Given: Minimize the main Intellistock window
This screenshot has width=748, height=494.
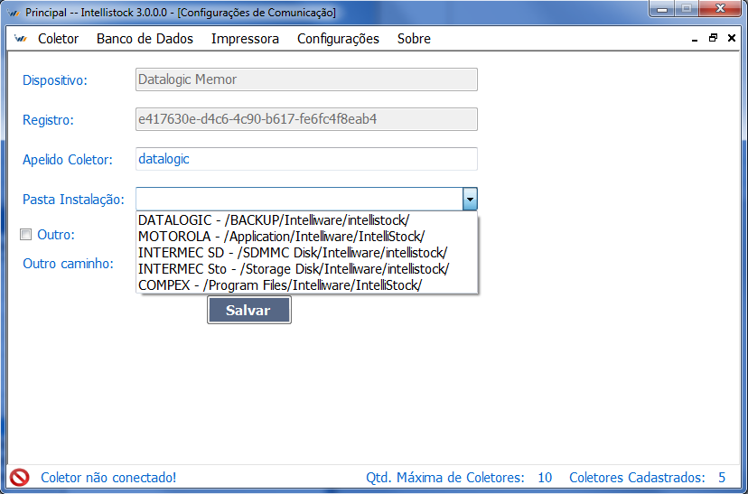Looking at the screenshot, I should click(662, 9).
